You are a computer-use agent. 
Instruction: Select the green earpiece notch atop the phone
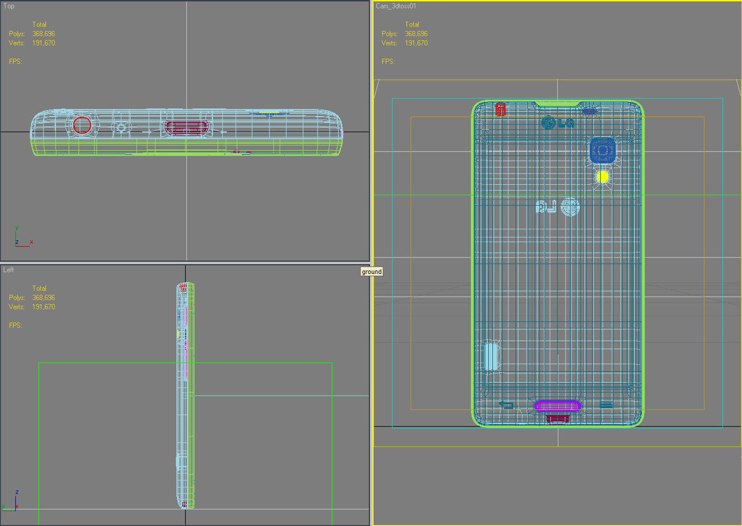558,104
